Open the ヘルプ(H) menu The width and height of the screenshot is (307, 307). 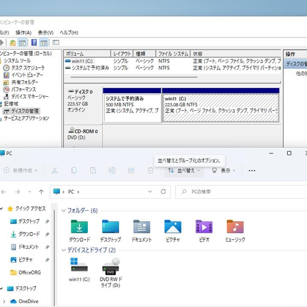pos(69,32)
